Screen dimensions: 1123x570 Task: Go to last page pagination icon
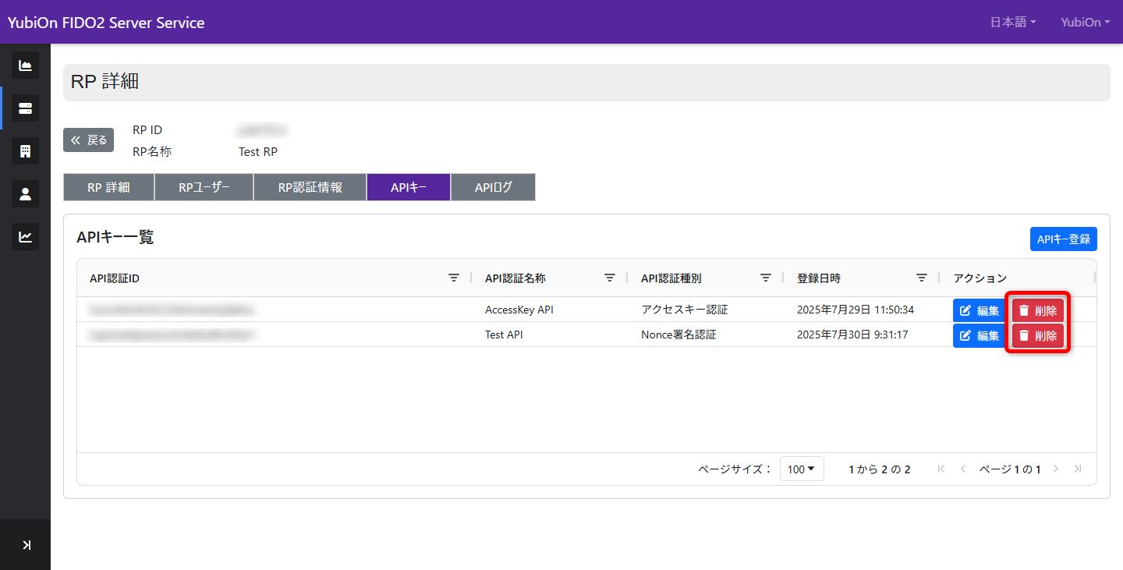pyautogui.click(x=1078, y=469)
